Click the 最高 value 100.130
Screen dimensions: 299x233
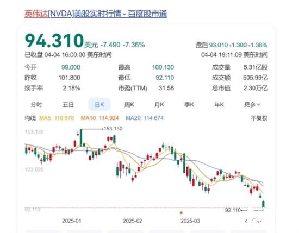click(x=163, y=67)
